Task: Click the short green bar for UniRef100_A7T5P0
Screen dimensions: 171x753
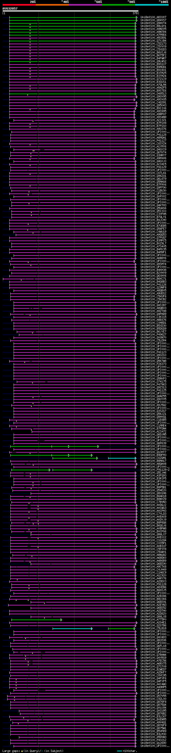Action: (37, 620)
